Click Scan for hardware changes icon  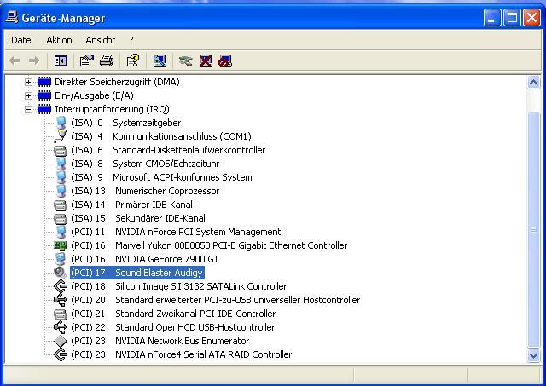tap(160, 60)
